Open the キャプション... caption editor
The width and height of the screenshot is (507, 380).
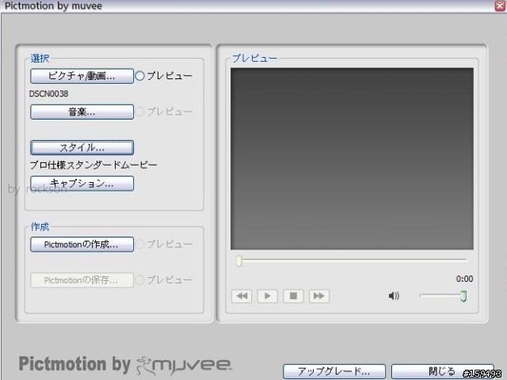coord(82,184)
